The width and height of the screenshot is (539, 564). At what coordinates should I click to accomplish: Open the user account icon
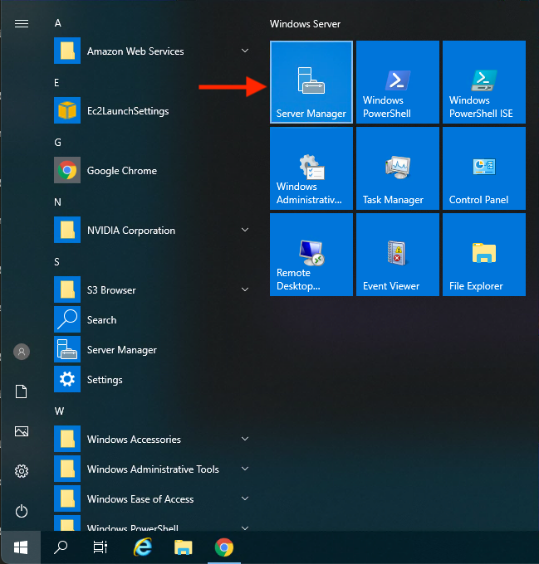tap(22, 352)
